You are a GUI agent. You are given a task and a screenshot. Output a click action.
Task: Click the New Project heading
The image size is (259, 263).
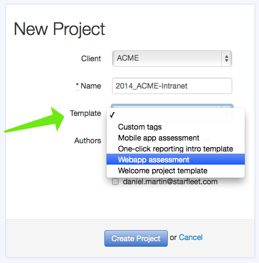click(60, 29)
